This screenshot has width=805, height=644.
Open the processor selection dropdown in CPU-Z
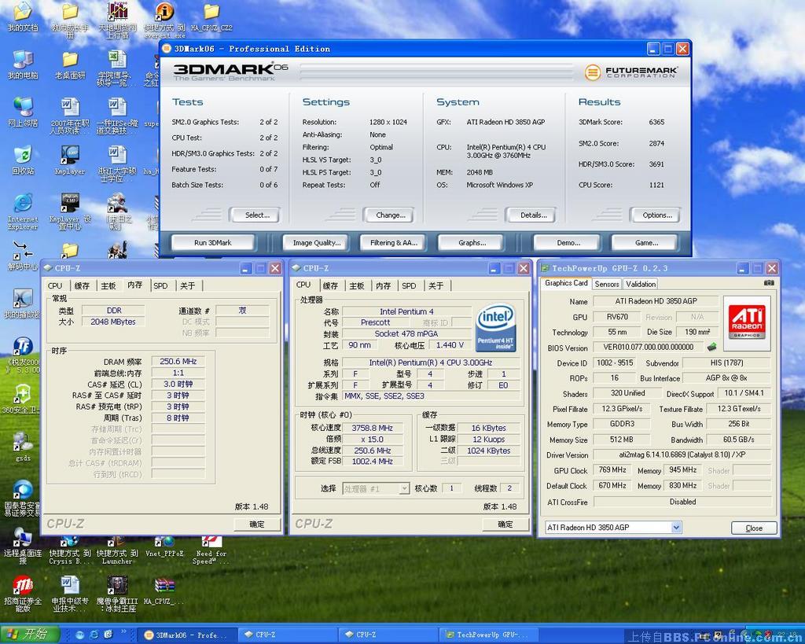(x=404, y=488)
